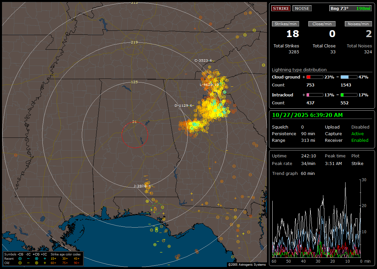Click the recent +CG symbol in legend
The image size is (377, 269).
pos(36,258)
